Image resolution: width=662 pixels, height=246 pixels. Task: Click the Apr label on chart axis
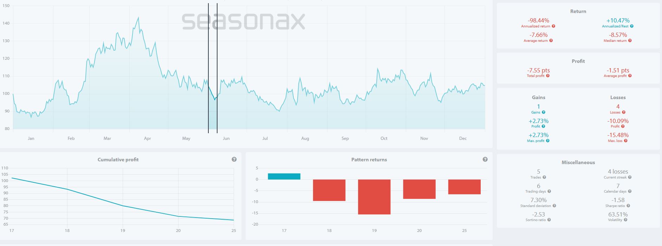(147, 138)
